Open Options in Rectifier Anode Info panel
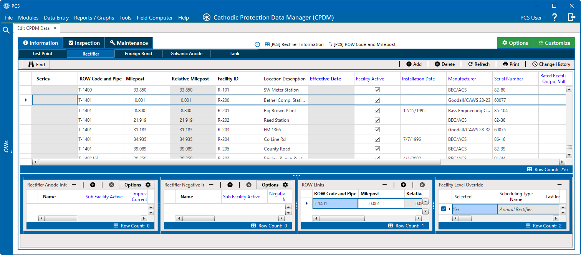 tap(137, 185)
